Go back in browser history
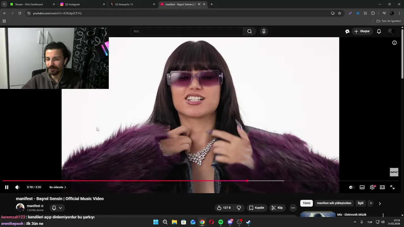Image resolution: width=404 pixels, height=227 pixels. [x=4, y=13]
